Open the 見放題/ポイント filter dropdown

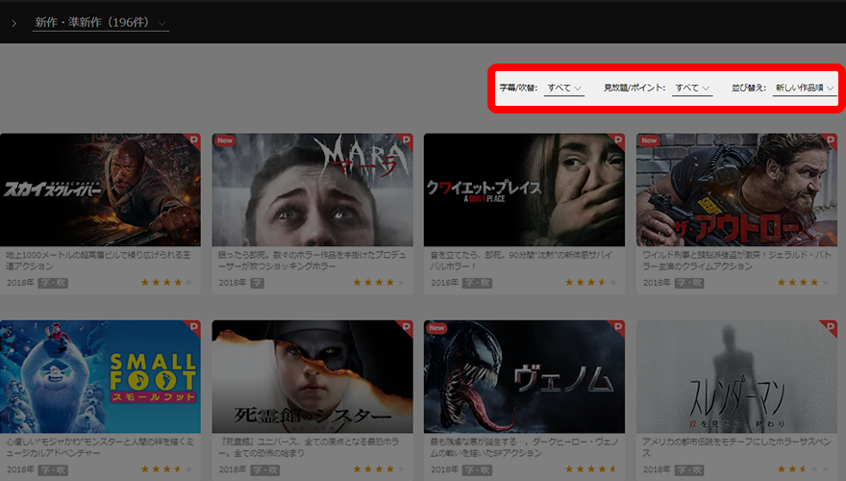pyautogui.click(x=691, y=88)
